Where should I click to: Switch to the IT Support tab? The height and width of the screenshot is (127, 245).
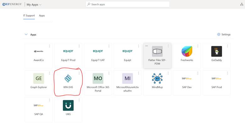[x=29, y=16]
